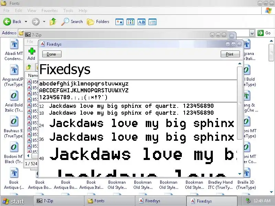This screenshot has width=275, height=206.
Task: Open the Tools menu
Action: pyautogui.click(x=68, y=11)
